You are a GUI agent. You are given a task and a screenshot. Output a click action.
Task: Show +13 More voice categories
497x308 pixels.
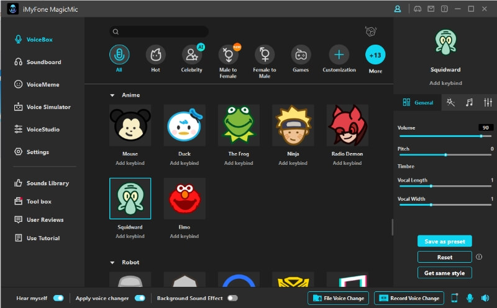[375, 55]
